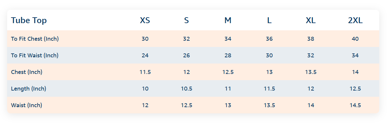
Task: Select the To Fit Waist (Inch) row label
Action: tap(35, 55)
